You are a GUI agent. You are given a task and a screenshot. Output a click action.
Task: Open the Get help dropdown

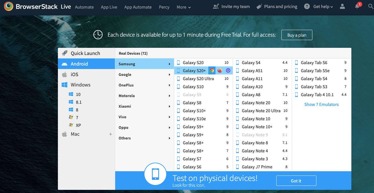(318, 6)
